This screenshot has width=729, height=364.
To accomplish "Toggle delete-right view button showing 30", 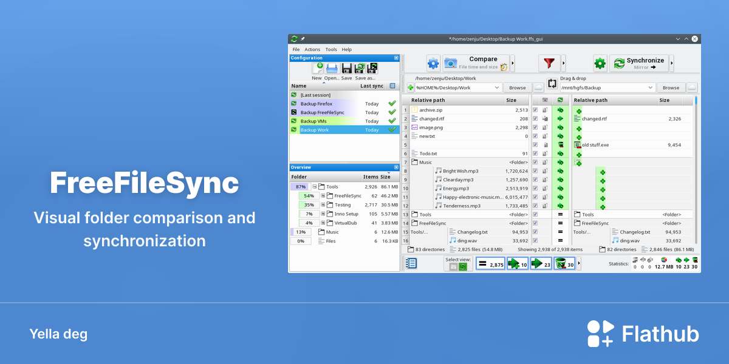I will [564, 264].
